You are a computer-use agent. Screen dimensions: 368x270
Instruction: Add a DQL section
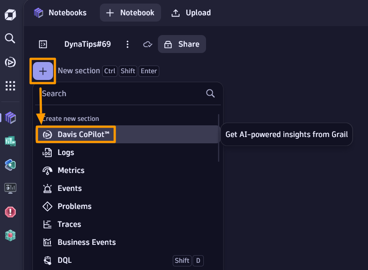click(x=128, y=261)
